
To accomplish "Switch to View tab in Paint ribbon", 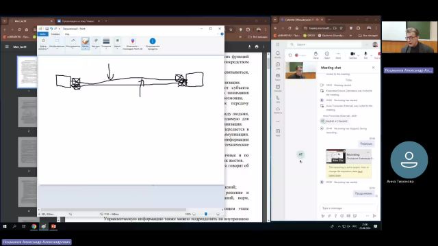I will tap(67, 34).
